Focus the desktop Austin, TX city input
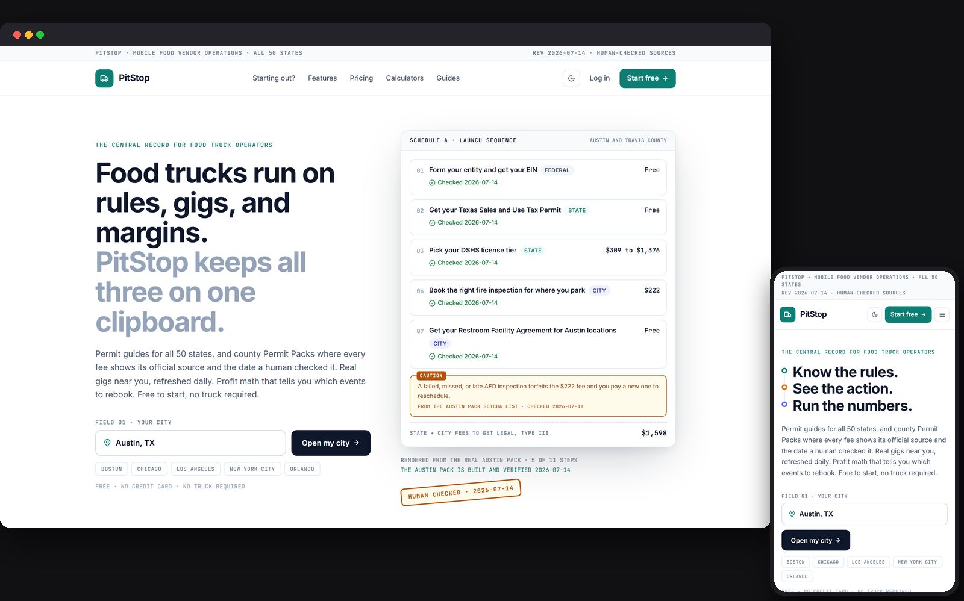This screenshot has width=964, height=601. (x=190, y=443)
